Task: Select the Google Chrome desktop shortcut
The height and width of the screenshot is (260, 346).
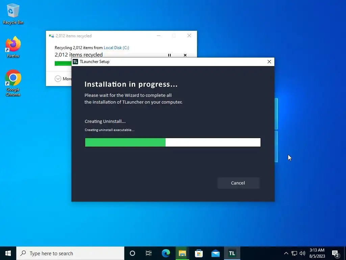Action: [13, 83]
